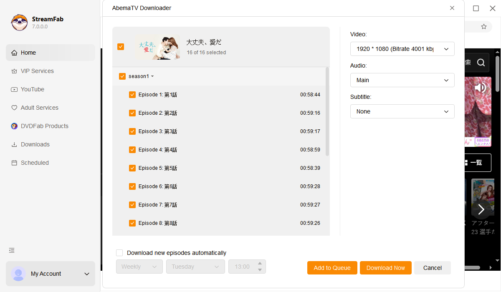Click the Download Now button

pyautogui.click(x=385, y=268)
